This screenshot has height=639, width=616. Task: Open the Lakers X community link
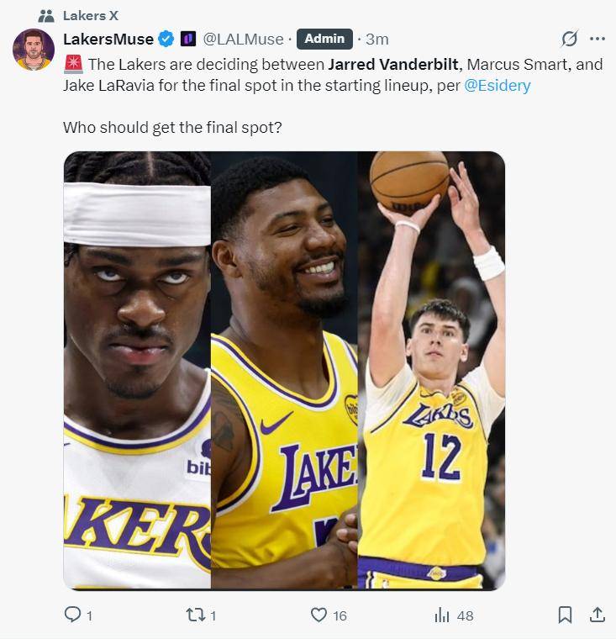point(91,15)
